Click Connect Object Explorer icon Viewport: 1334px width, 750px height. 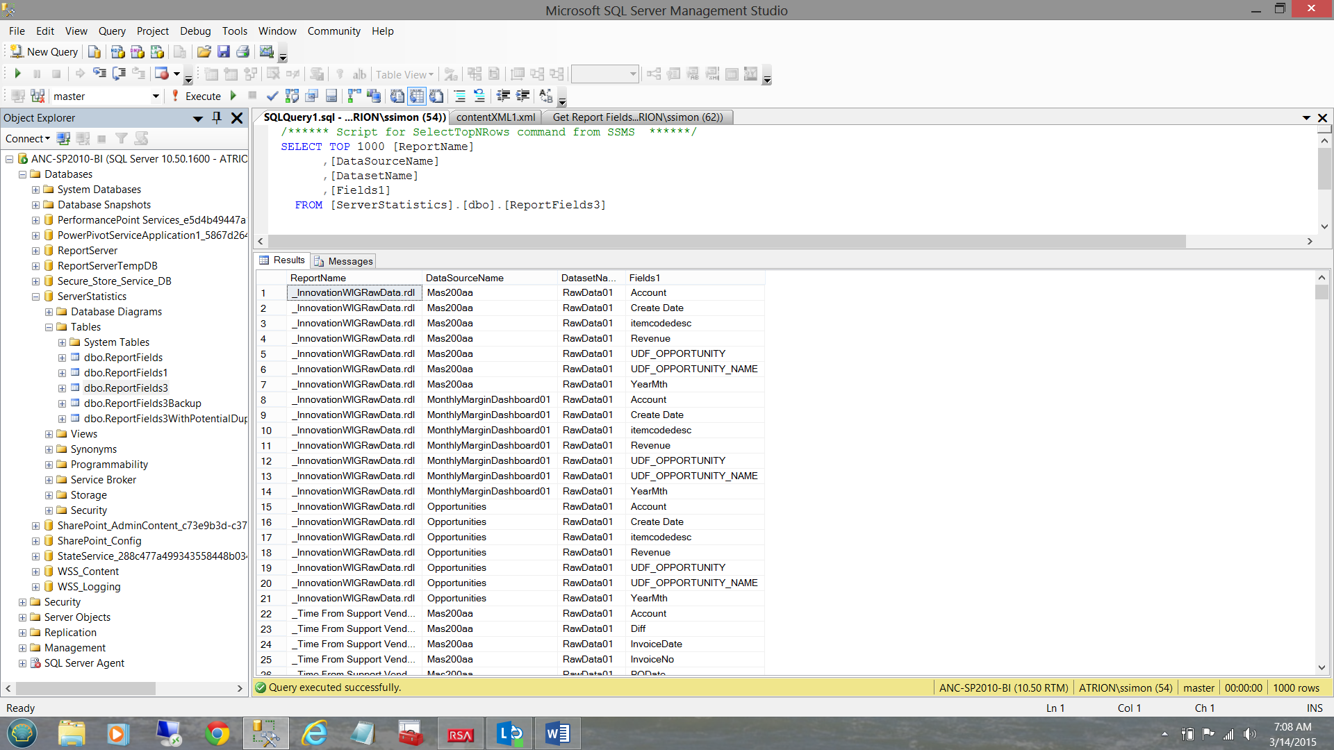[x=63, y=139]
